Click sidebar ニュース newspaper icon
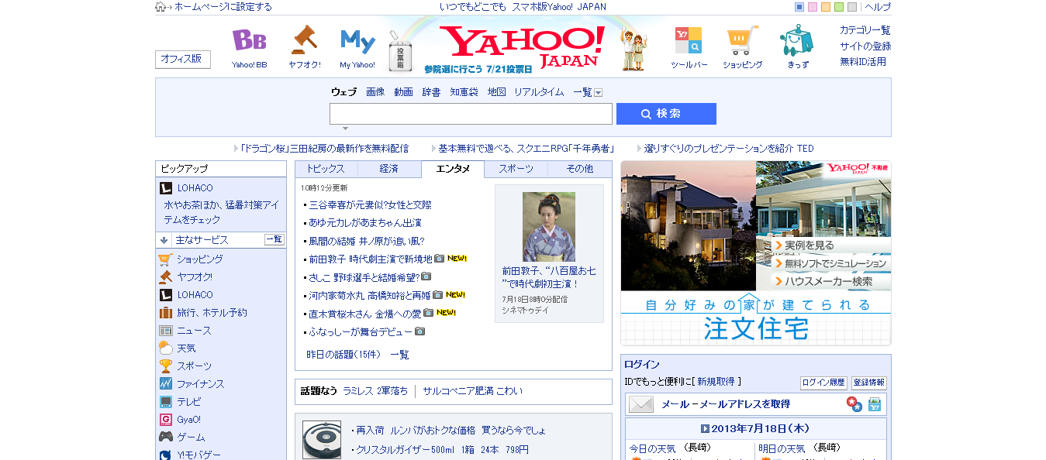 (x=165, y=331)
